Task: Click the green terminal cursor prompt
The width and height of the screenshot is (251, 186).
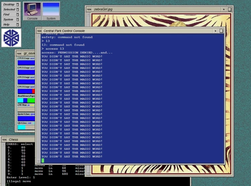Action: coord(43,160)
